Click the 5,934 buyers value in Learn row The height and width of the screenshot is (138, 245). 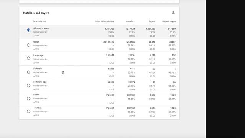tap(152, 95)
